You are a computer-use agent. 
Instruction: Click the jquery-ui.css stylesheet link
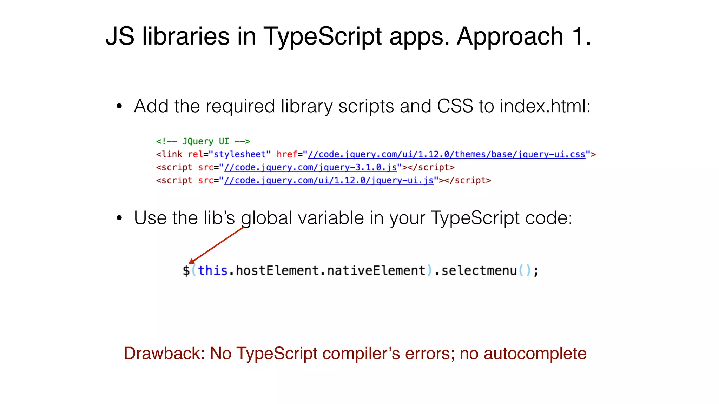447,155
